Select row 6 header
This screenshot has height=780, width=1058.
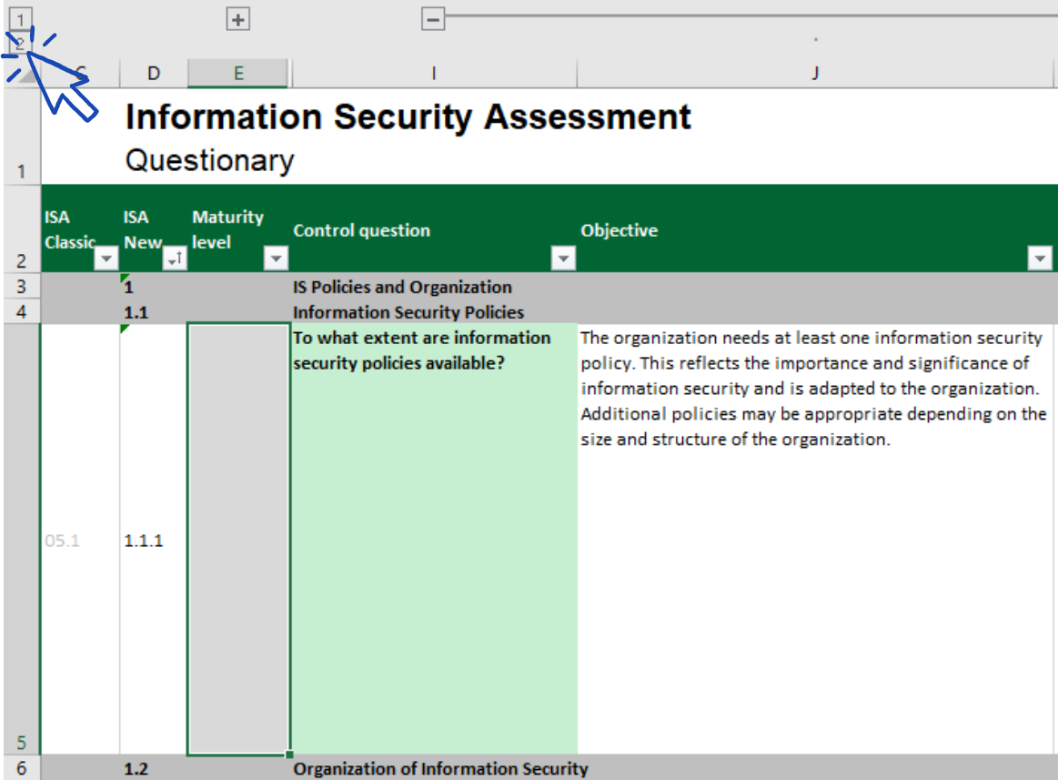pos(20,768)
